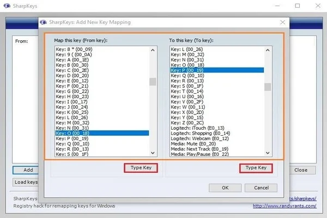Select Key: A (00_1E) in From list
This screenshot has width=327, height=218.
click(x=102, y=59)
